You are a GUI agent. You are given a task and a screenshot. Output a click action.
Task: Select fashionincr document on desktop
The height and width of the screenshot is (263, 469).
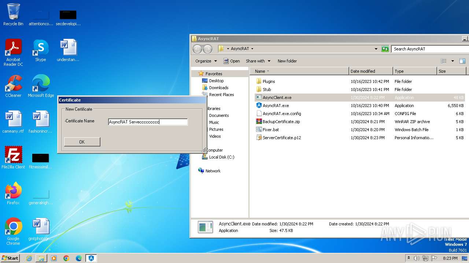41,122
